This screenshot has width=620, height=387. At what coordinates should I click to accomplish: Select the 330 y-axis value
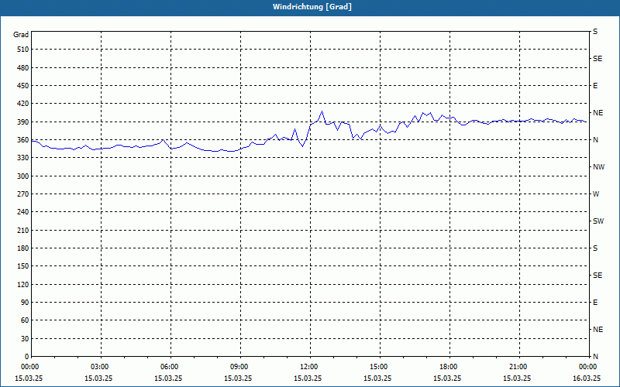click(23, 158)
